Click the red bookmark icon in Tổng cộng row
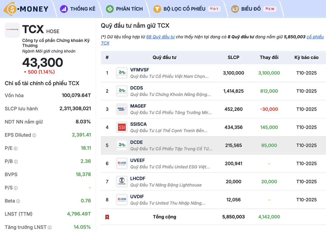326x232 pixels. 107,217
